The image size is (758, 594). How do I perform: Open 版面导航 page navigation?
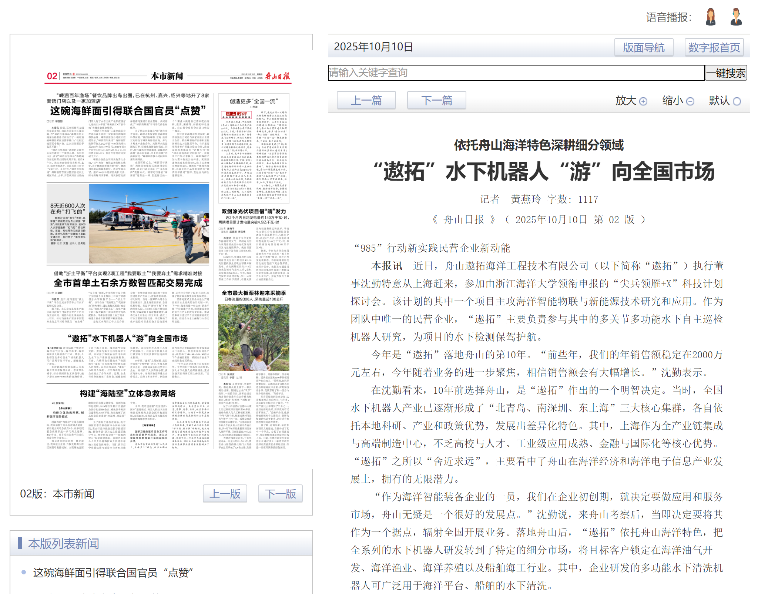click(x=643, y=47)
